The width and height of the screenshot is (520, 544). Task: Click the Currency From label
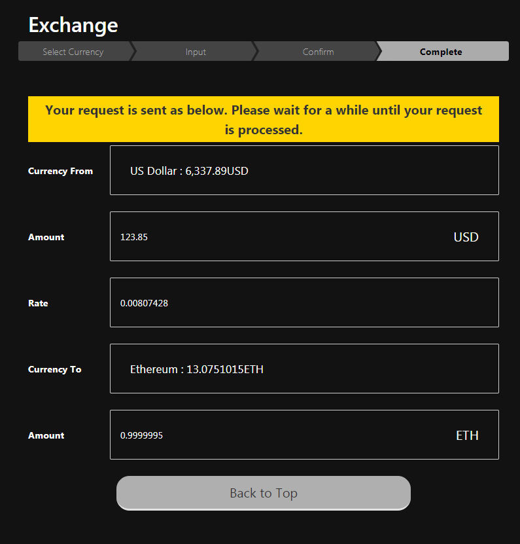coord(60,171)
